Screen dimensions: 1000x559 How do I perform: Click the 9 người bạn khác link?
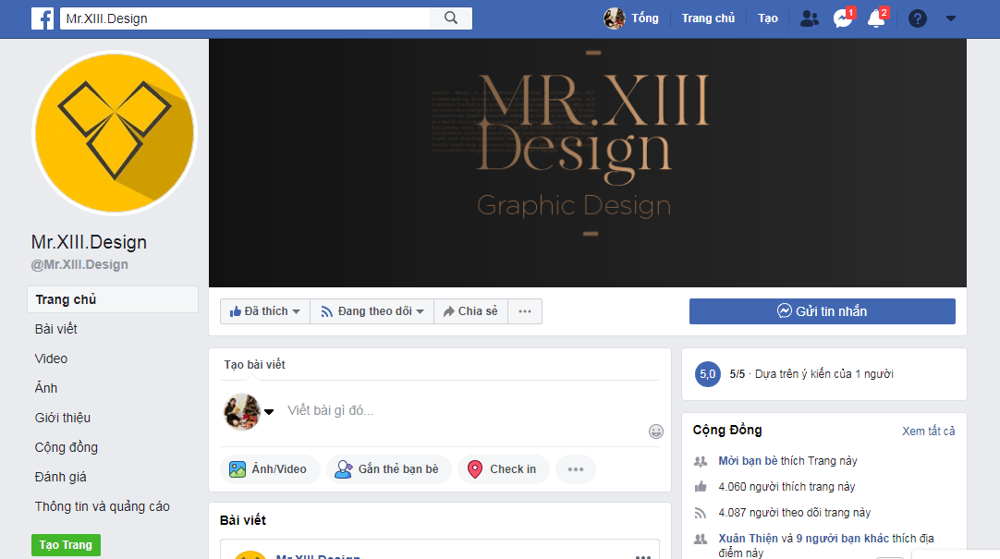click(843, 539)
